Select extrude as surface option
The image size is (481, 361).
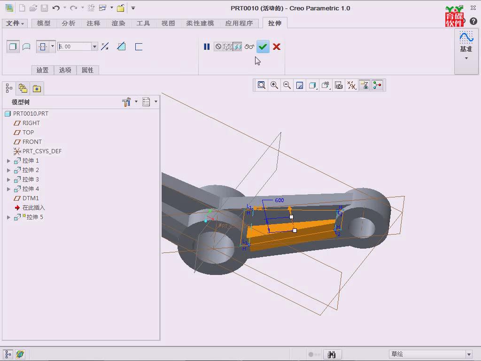click(27, 47)
